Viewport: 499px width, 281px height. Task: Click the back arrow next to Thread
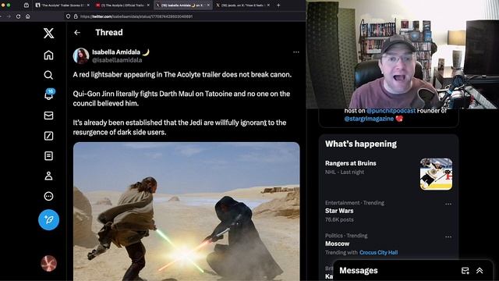tap(77, 33)
